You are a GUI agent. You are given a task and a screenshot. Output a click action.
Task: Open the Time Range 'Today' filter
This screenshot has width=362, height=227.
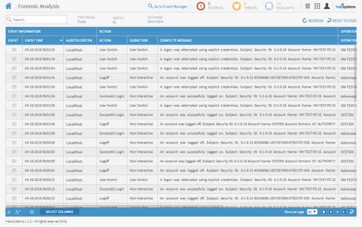[82, 21]
